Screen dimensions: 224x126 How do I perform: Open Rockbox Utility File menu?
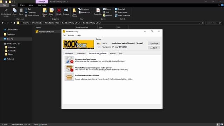(64, 35)
